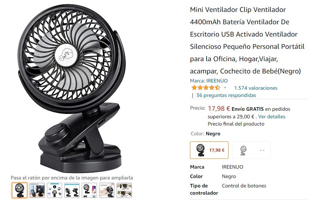Screen dimensions: 312x203
Task: Click the 17,98 € main price
Action: pos(219,109)
